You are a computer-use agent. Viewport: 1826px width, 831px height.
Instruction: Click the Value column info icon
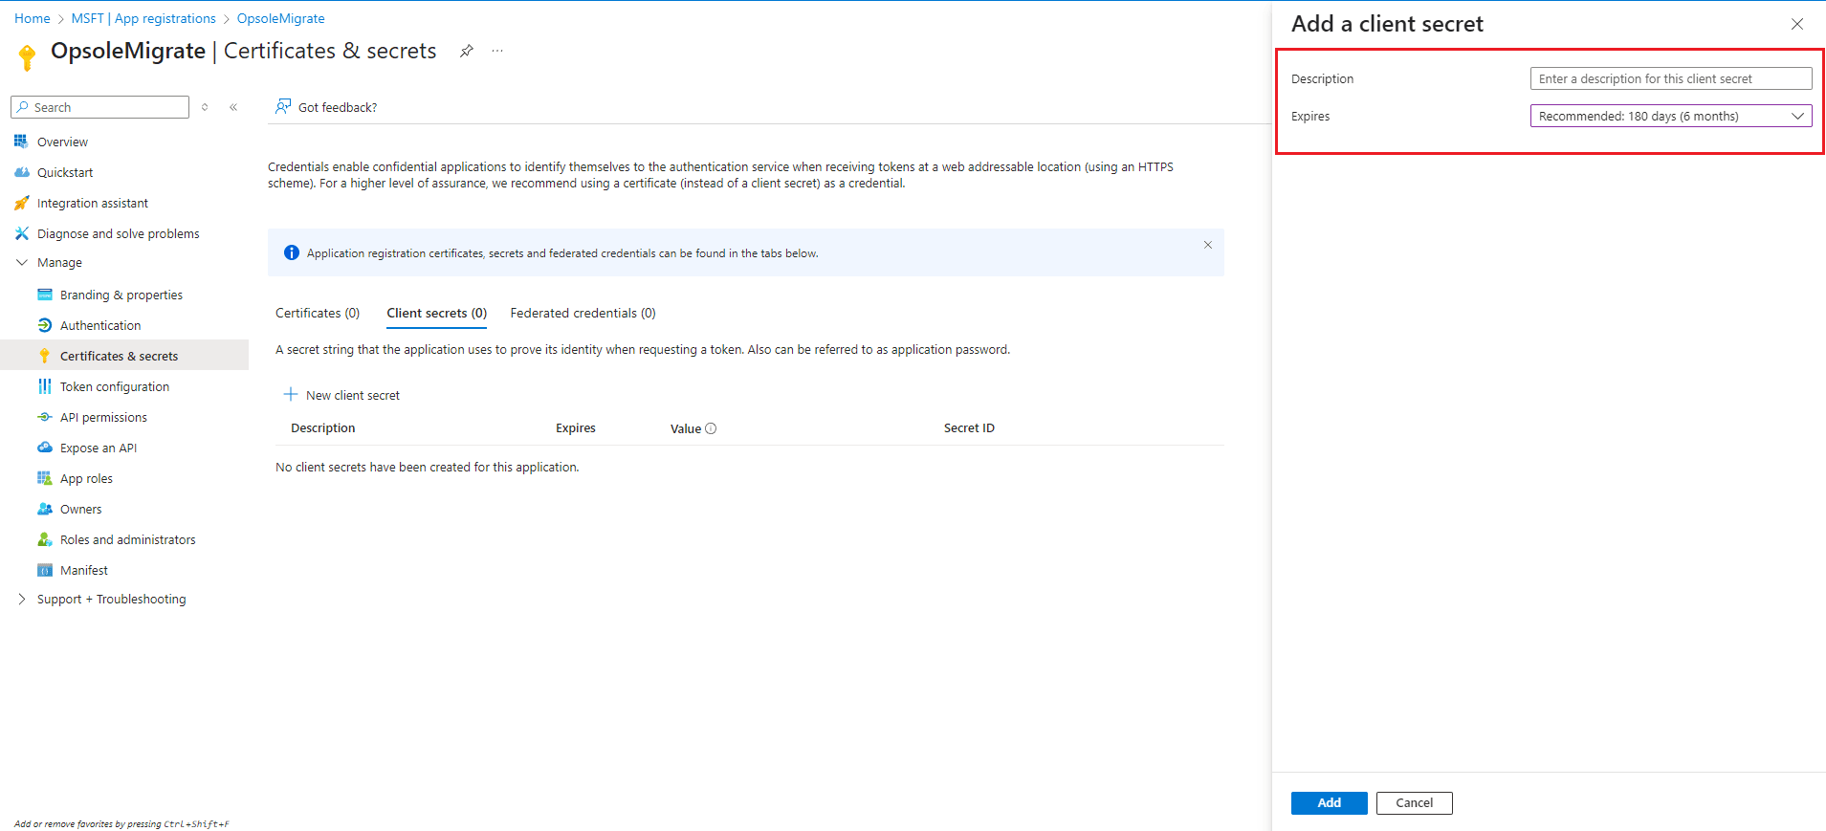[x=711, y=428]
